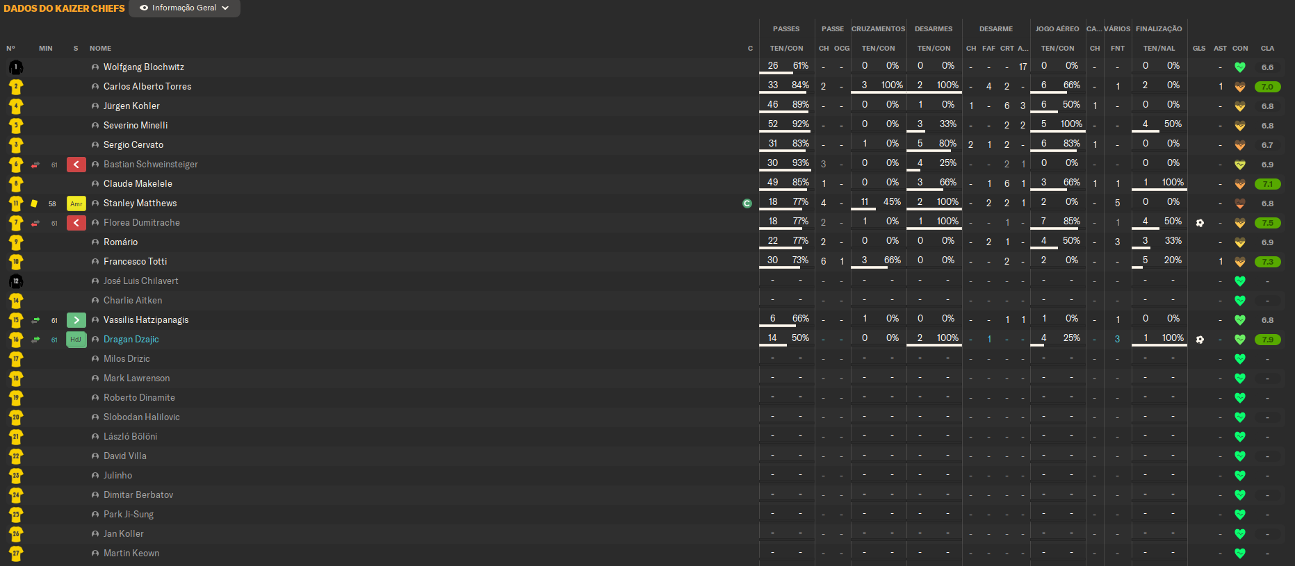The image size is (1295, 566).
Task: Click the person info icon beside Romário
Action: (x=95, y=242)
